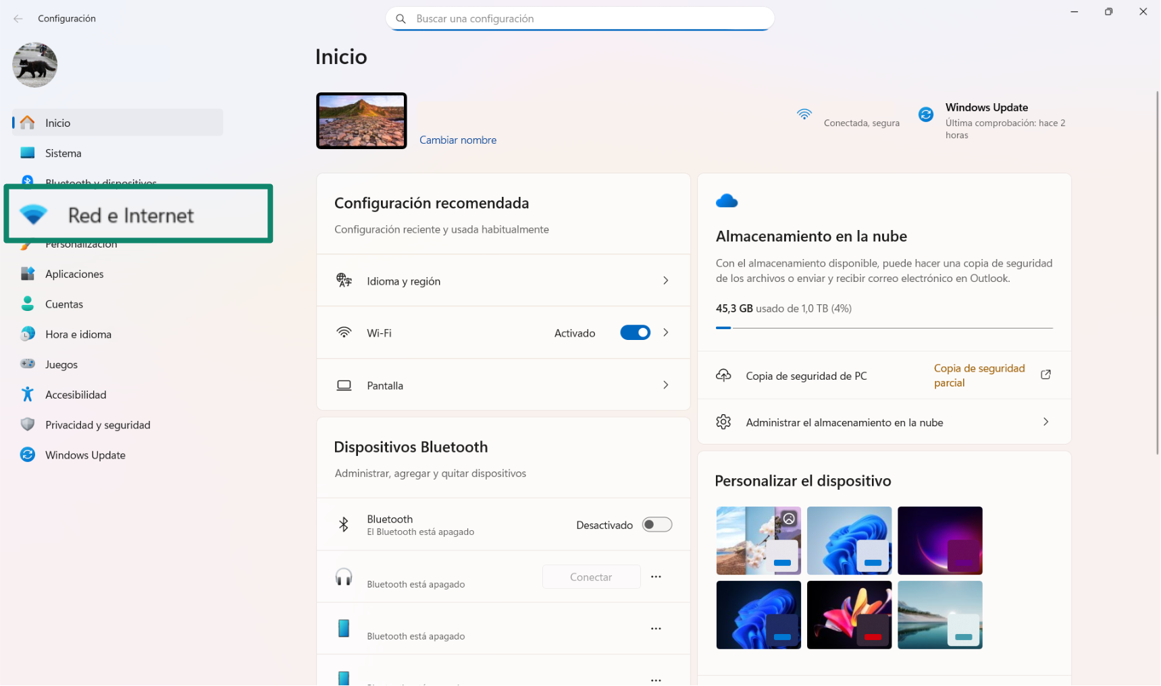Click the Juegos gamepad icon
The height and width of the screenshot is (686, 1161).
pos(28,364)
